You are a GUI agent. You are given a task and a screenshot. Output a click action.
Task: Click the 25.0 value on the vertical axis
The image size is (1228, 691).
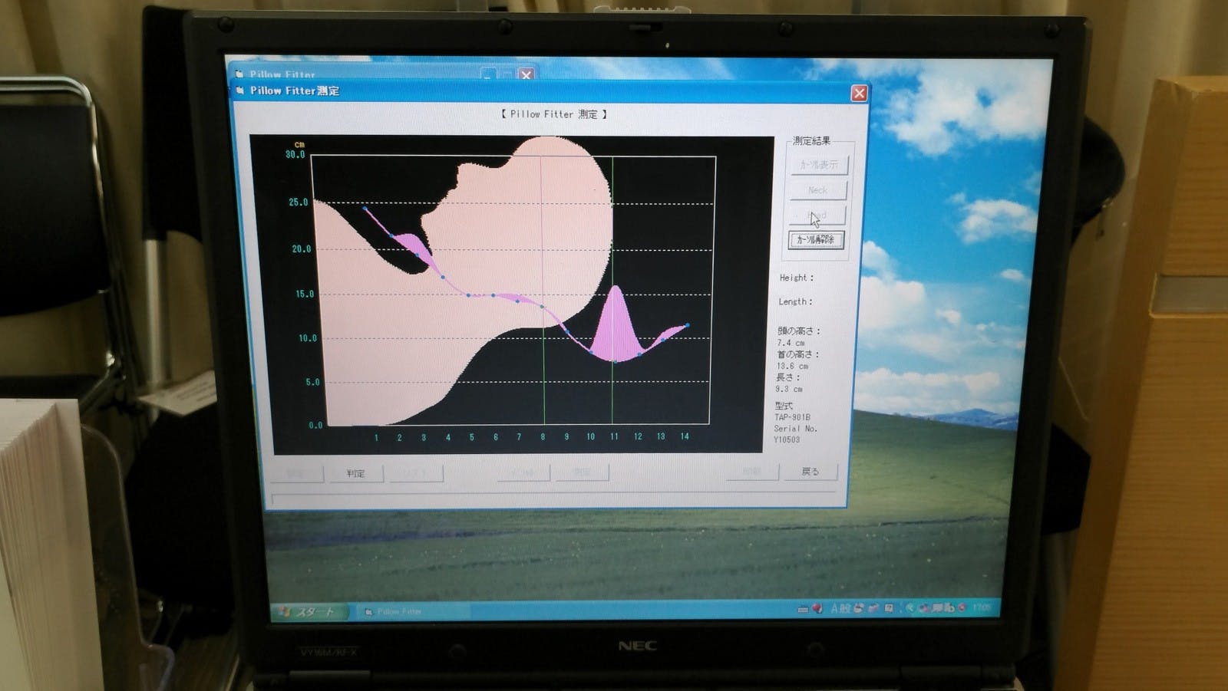coord(298,202)
